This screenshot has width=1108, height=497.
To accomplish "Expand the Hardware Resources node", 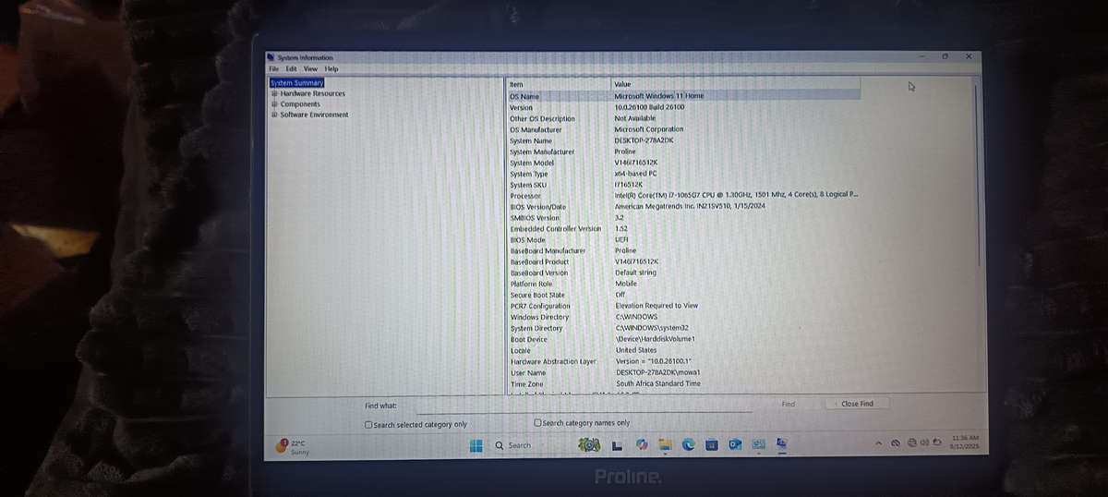I will (274, 93).
